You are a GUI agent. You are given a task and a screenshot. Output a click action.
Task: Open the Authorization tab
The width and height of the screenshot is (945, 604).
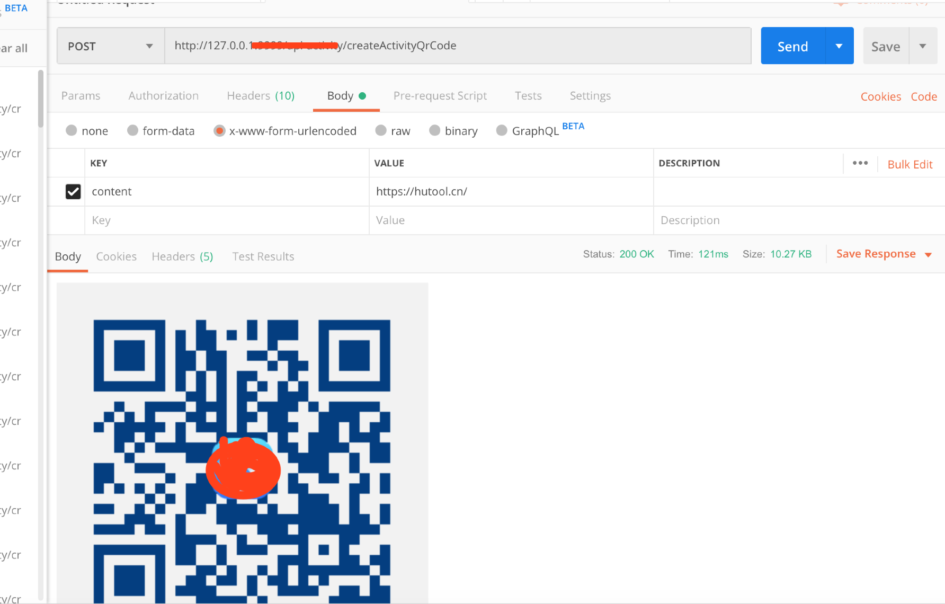pos(163,95)
